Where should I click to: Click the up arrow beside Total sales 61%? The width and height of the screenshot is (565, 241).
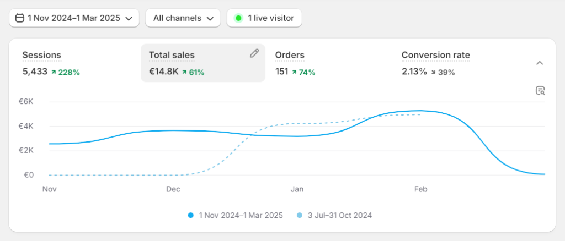pyautogui.click(x=184, y=72)
